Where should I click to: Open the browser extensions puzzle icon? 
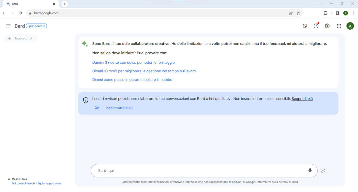pyautogui.click(x=326, y=13)
